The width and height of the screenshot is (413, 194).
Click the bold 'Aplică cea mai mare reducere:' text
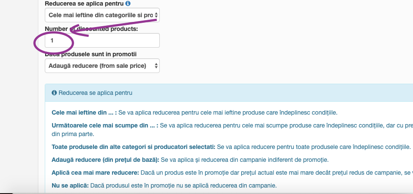tap(95, 173)
